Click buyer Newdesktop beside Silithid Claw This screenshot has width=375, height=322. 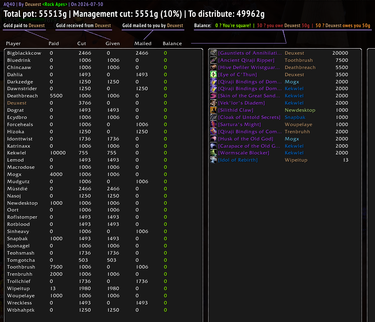click(x=300, y=110)
